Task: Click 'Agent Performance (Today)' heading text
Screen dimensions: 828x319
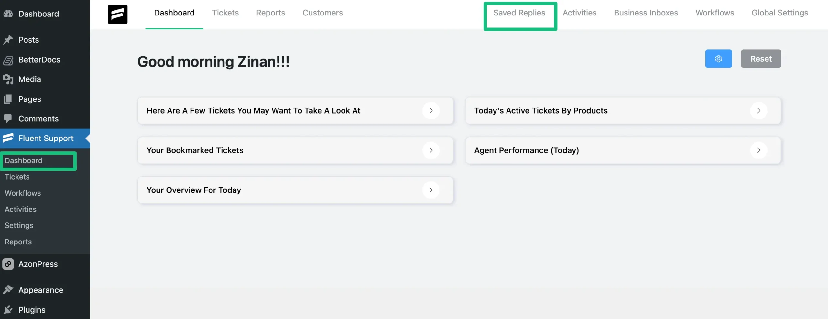Action: pos(526,150)
